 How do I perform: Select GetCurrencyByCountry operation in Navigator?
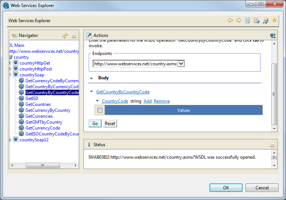(47, 110)
